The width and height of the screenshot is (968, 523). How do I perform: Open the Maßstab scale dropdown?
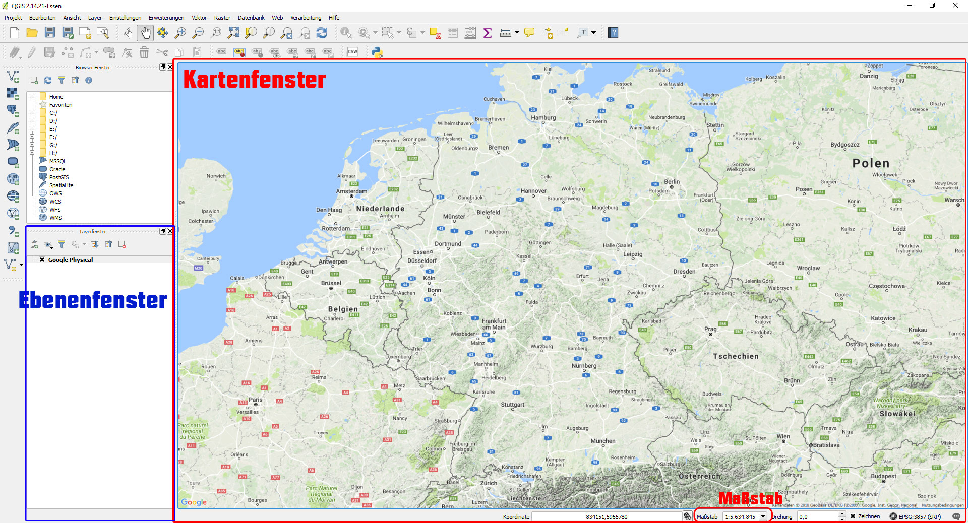763,516
